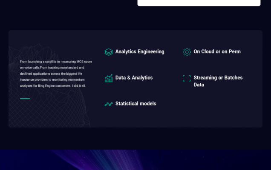Image resolution: width=271 pixels, height=170 pixels.
Task: Click the teal underline below the intro paragraph
Action: 25,99
